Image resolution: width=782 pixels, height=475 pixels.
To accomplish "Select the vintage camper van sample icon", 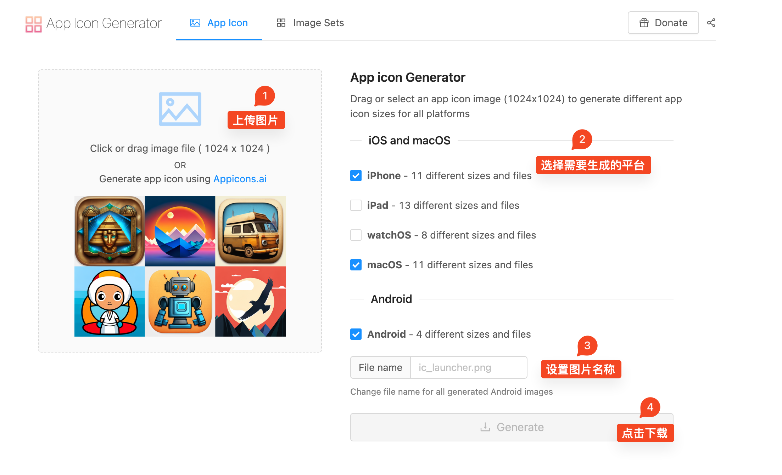I will [x=250, y=231].
